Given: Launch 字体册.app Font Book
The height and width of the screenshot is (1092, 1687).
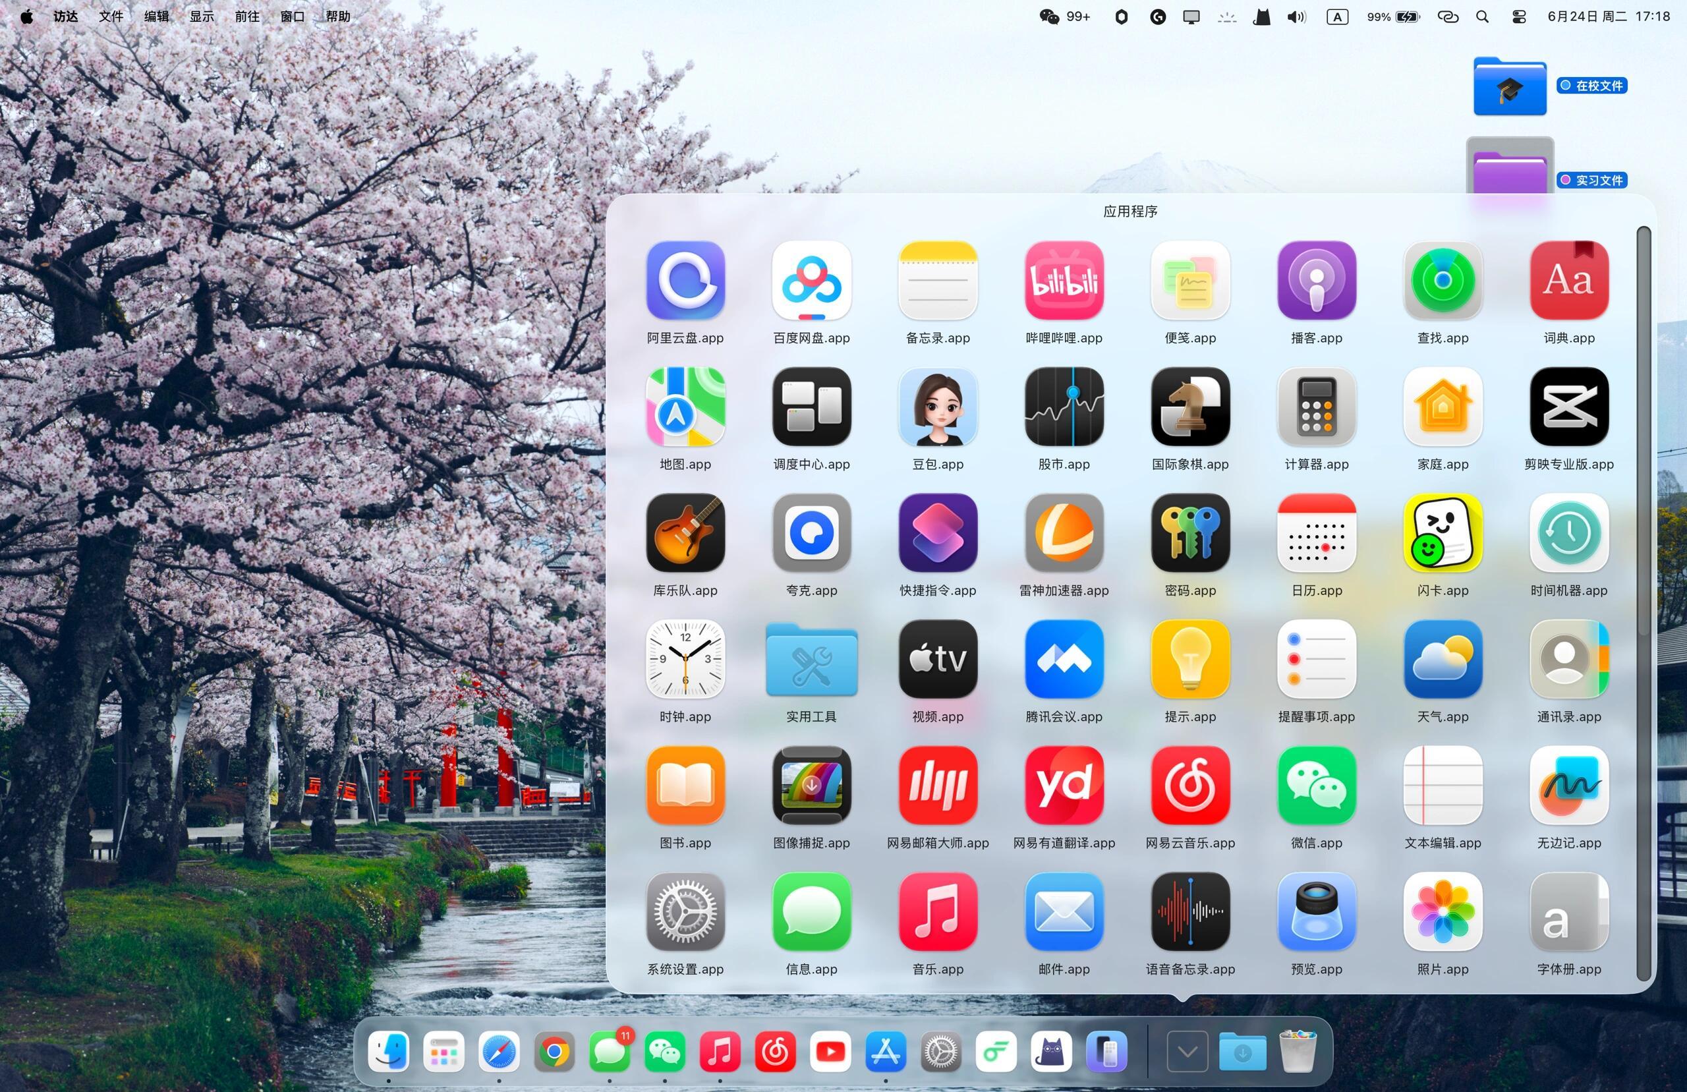Looking at the screenshot, I should (1568, 912).
